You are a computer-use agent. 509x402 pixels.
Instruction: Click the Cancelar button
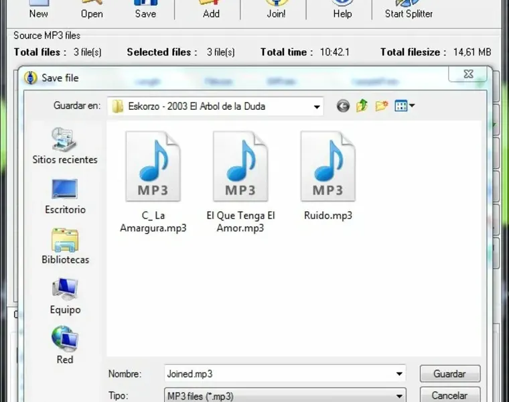coord(450,395)
